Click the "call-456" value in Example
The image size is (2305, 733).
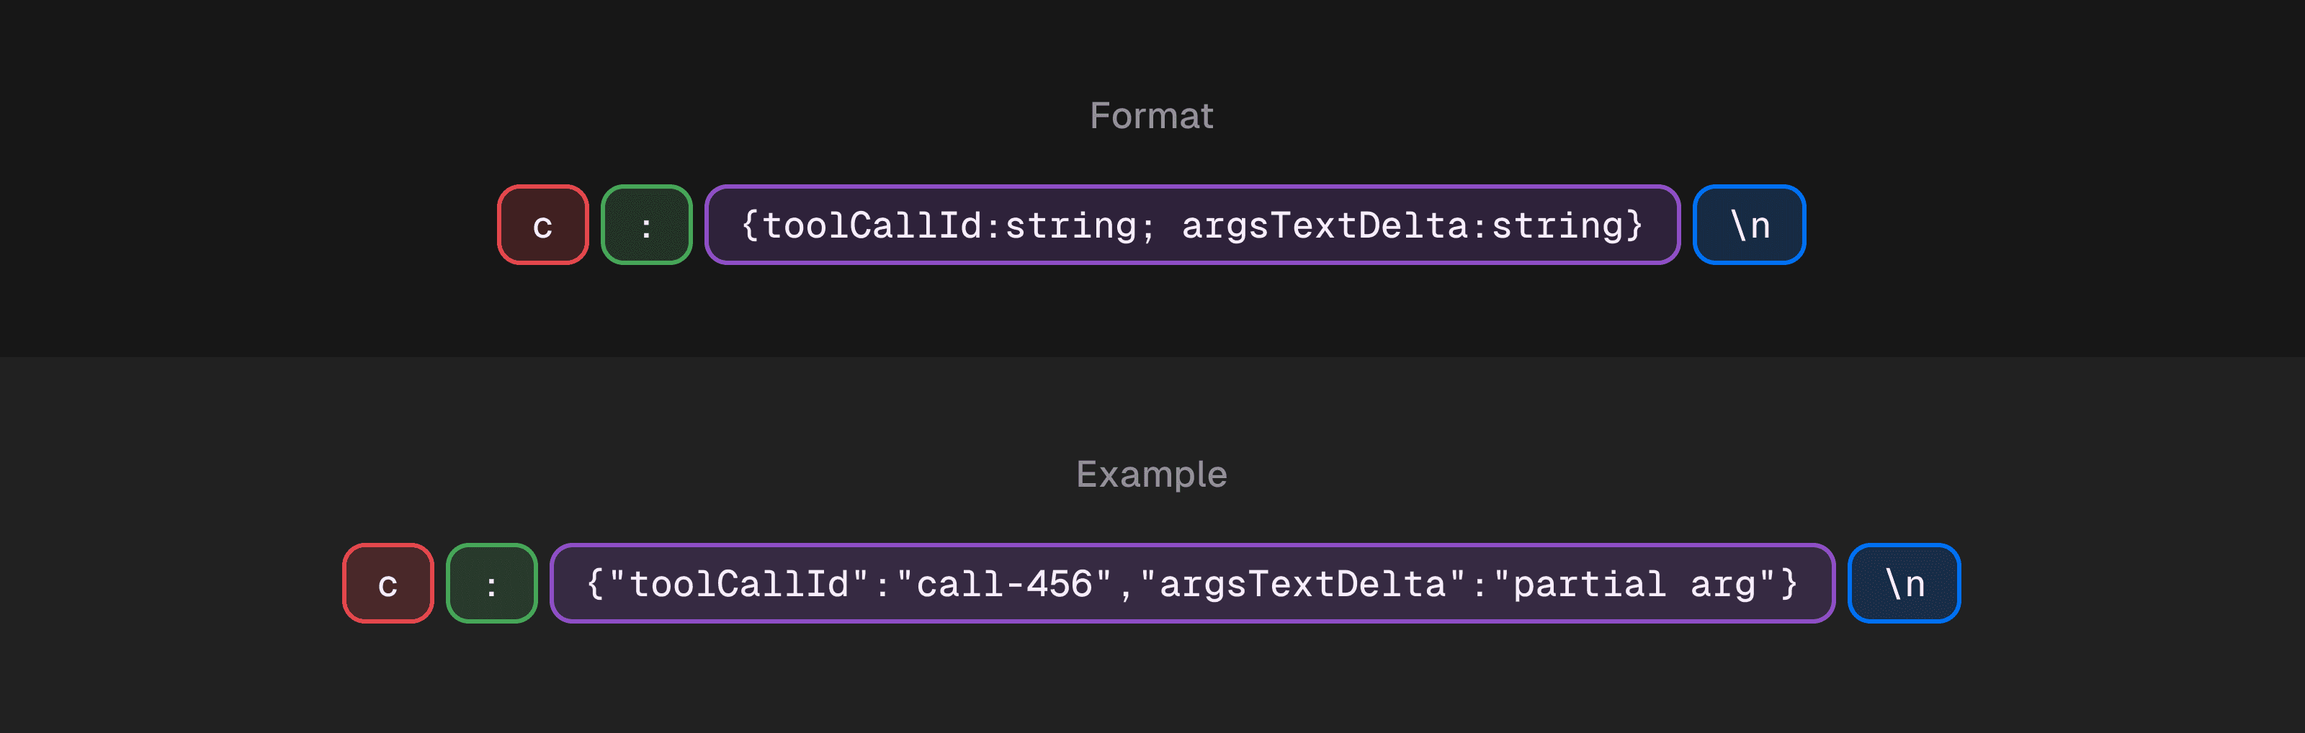(x=1004, y=585)
